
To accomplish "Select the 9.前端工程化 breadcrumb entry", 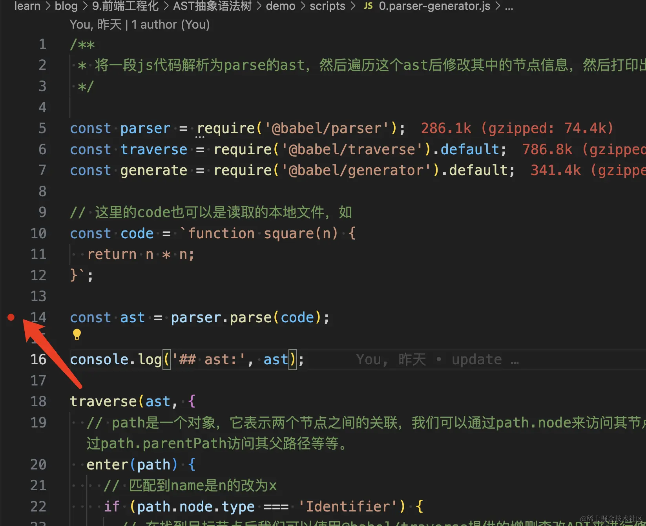I will pyautogui.click(x=124, y=6).
